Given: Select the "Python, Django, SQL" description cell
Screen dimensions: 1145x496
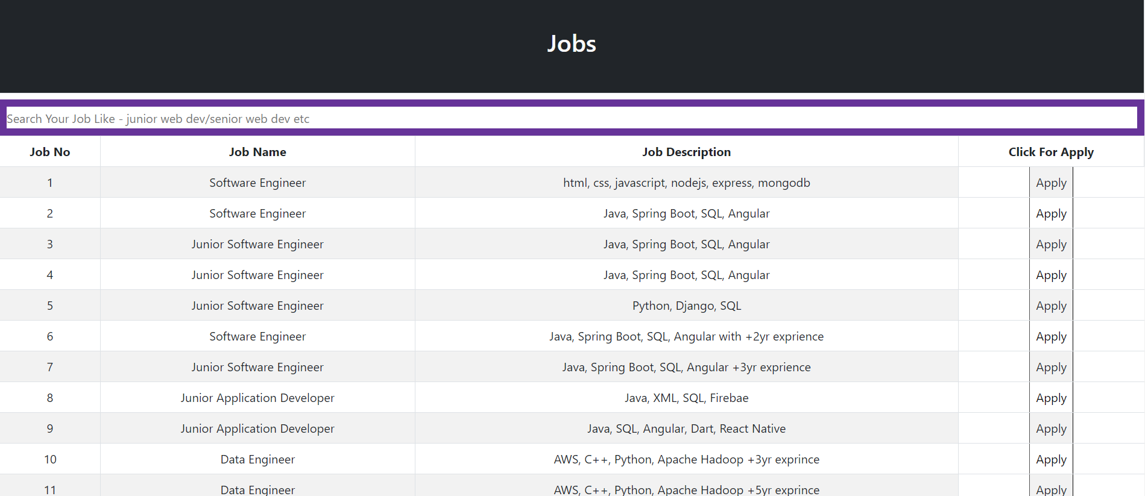Looking at the screenshot, I should coord(686,306).
